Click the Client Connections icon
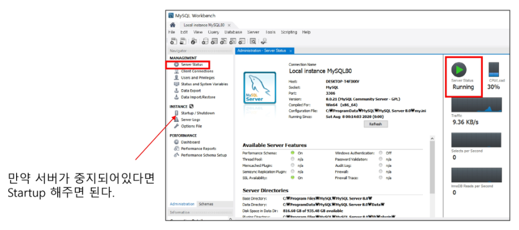519x230 pixels. 177,71
